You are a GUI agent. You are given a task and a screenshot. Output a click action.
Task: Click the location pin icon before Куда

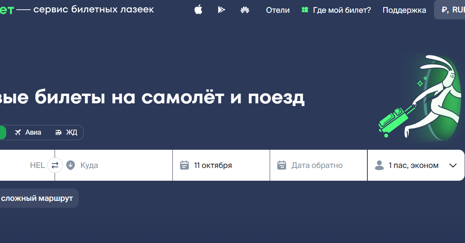pos(71,165)
